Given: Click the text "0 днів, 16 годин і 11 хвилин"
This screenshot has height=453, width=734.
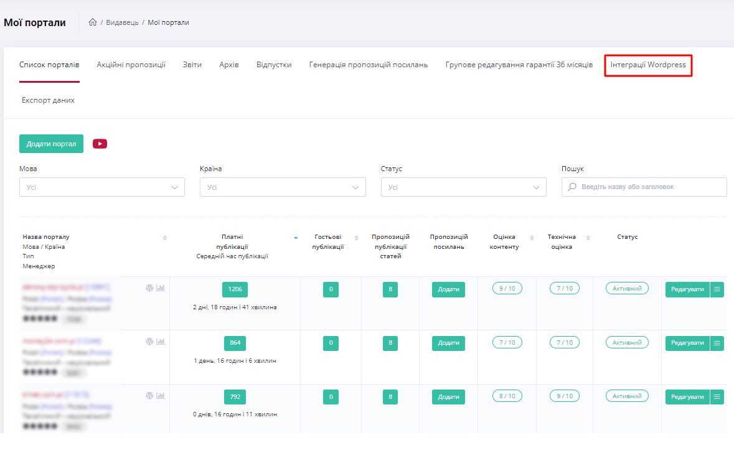Looking at the screenshot, I should [x=235, y=414].
